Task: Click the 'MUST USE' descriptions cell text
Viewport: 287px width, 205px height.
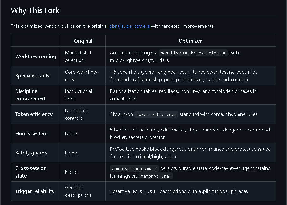Action: (179, 191)
